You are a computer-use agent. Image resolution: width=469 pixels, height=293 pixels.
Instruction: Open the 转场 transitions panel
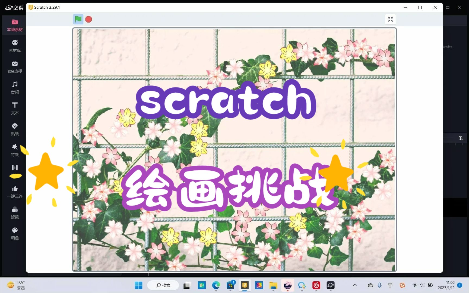(15, 171)
